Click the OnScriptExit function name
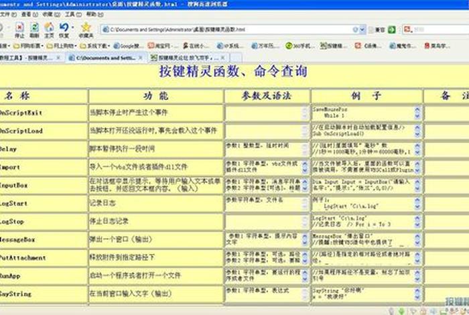 point(21,113)
